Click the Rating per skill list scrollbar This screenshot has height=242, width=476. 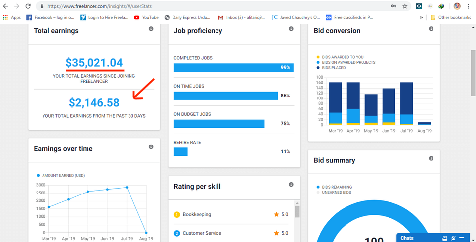tap(297, 211)
